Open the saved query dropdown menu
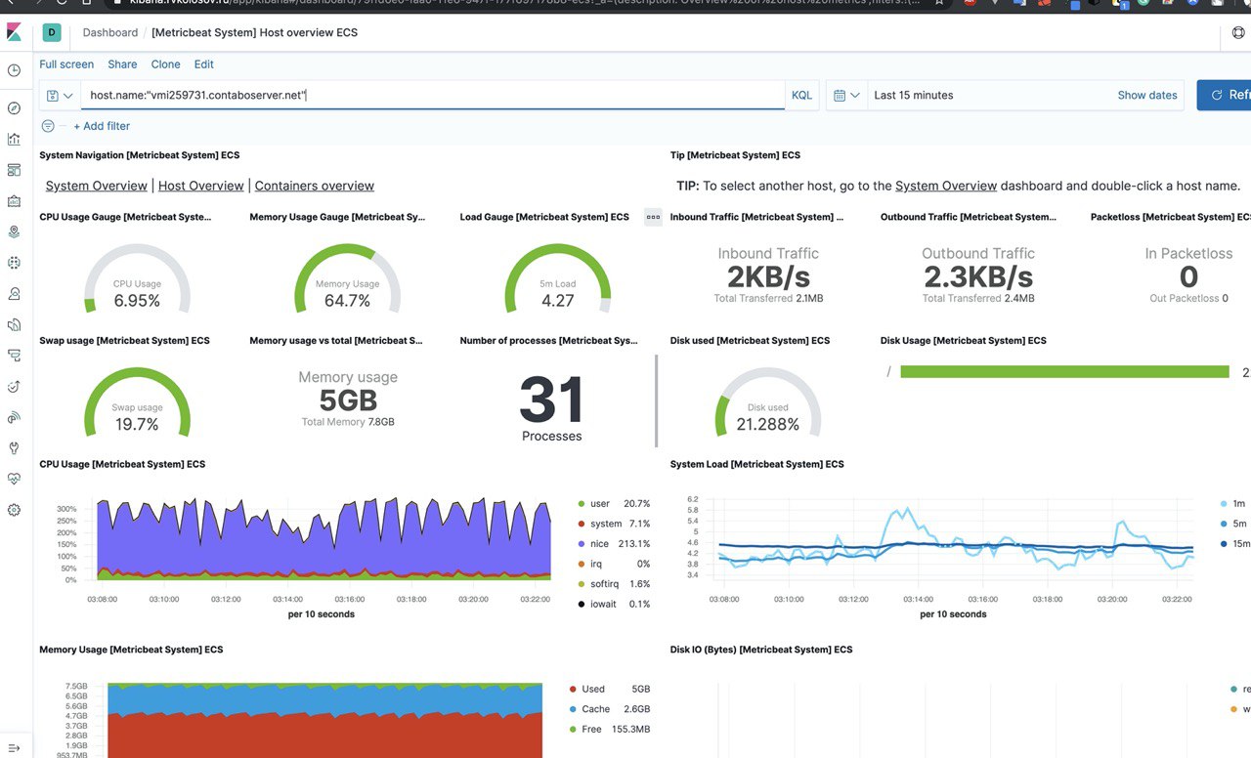This screenshot has width=1251, height=758. coord(60,95)
